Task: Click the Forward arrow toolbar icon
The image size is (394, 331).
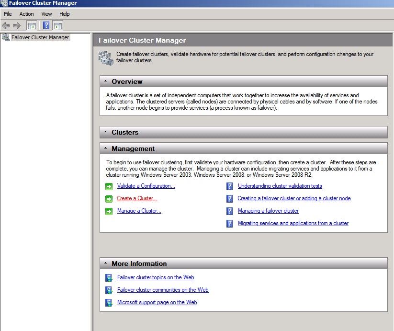Action: pyautogui.click(x=17, y=25)
